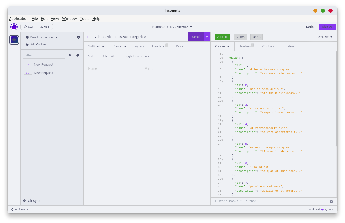Open the Edit menu
Viewport: 345px width, 223px height.
pyautogui.click(x=44, y=19)
